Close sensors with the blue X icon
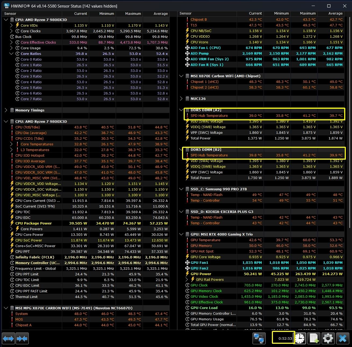The height and width of the screenshot is (347, 352). [x=342, y=338]
